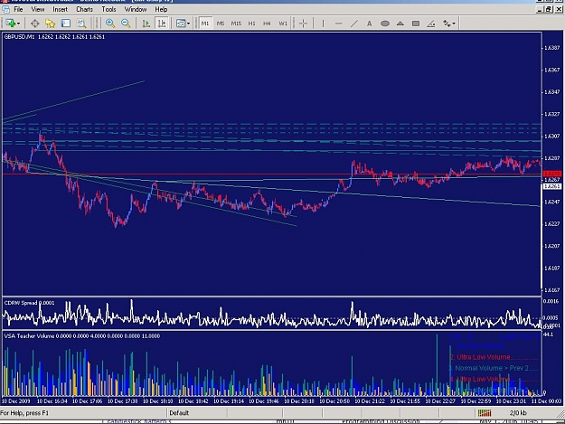Switch to the M1 timeframe
565x424 pixels.
coord(205,24)
